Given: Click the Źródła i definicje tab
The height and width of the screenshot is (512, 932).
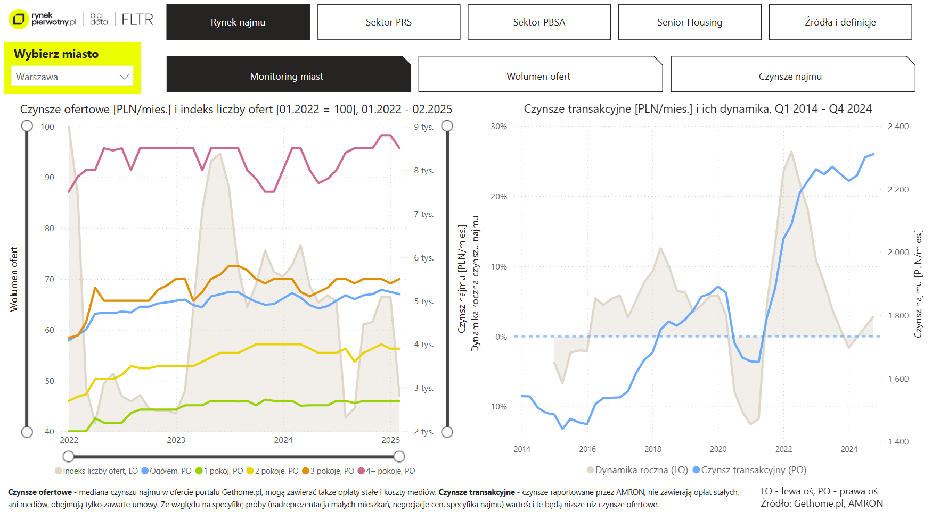Looking at the screenshot, I should (840, 22).
